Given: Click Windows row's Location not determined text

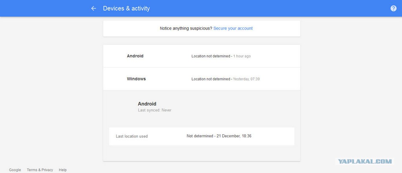Looking at the screenshot, I should tap(210, 79).
